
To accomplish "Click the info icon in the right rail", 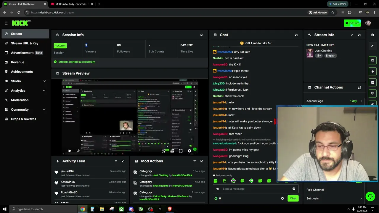I will pyautogui.click(x=372, y=35).
